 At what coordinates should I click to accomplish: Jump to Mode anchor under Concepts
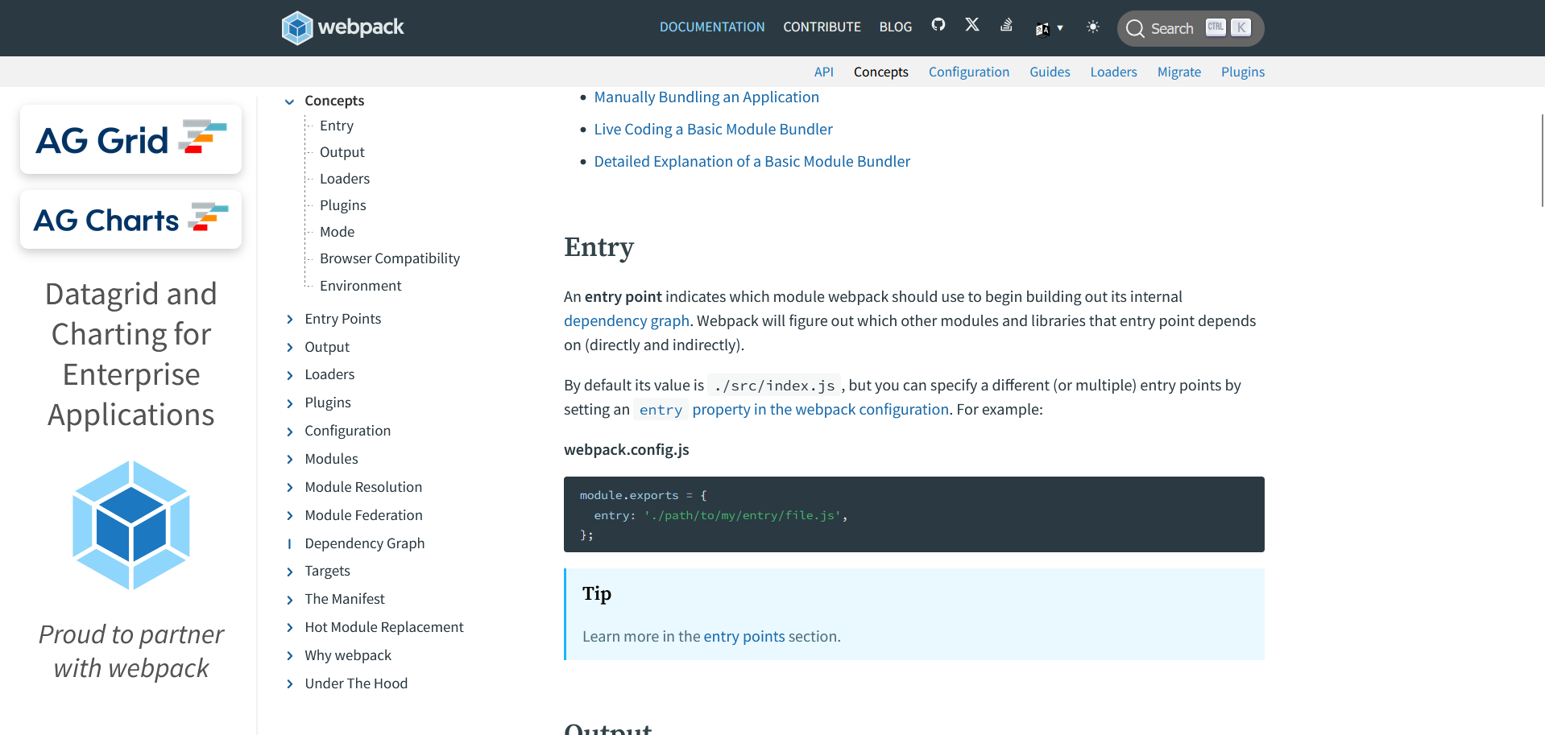tap(337, 232)
